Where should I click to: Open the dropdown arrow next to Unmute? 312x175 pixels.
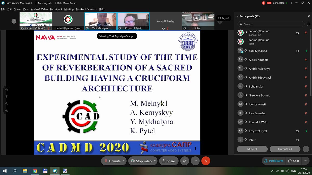(124, 161)
